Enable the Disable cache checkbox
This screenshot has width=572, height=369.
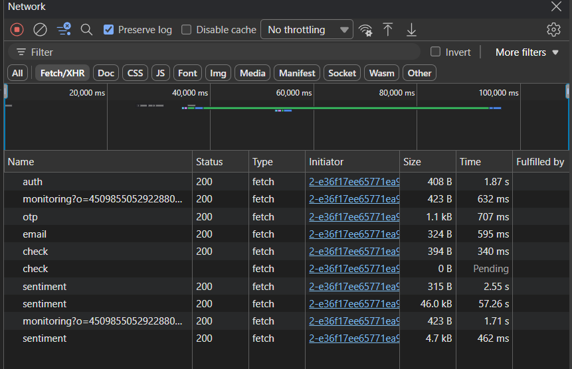[187, 30]
